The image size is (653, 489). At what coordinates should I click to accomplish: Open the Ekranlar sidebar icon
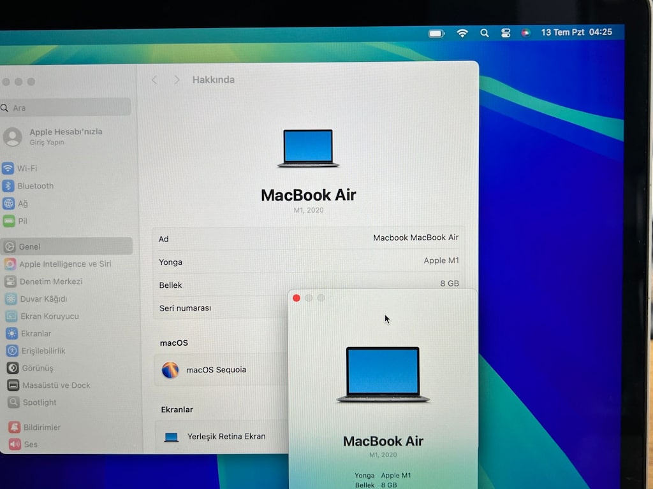(x=12, y=334)
